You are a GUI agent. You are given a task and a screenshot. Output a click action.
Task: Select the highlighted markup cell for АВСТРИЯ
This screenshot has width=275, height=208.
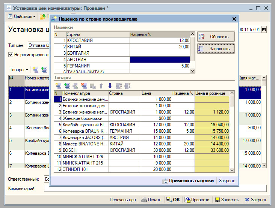[160, 59]
